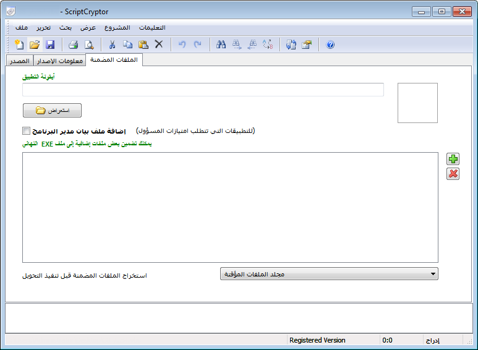The width and height of the screenshot is (478, 350).
Task: Click the استعراض browse button
Action: [52, 110]
